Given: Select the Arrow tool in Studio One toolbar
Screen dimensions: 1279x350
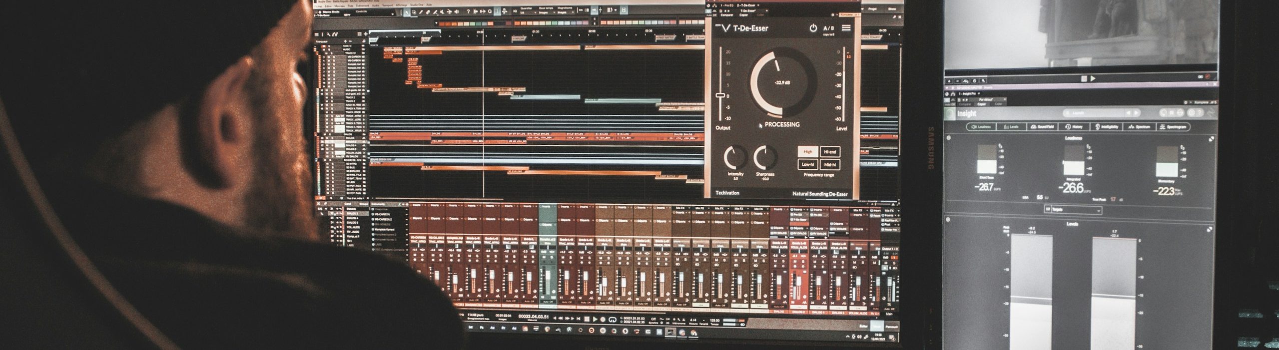Looking at the screenshot, I should [x=407, y=12].
